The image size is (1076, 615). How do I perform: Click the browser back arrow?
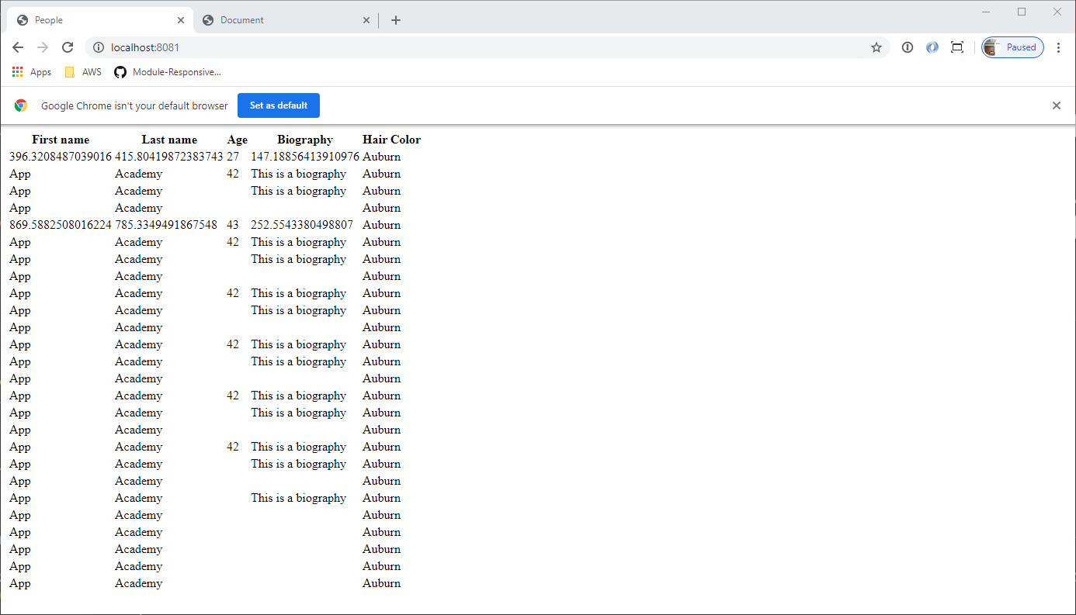(x=18, y=47)
